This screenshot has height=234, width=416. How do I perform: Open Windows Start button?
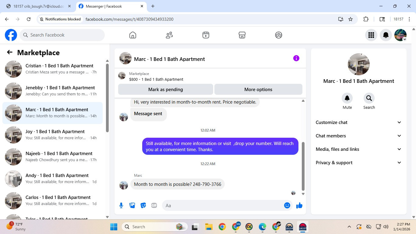coord(114,227)
